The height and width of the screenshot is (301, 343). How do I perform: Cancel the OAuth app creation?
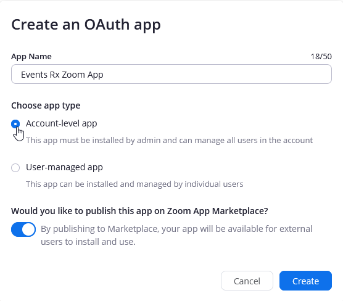point(247,281)
